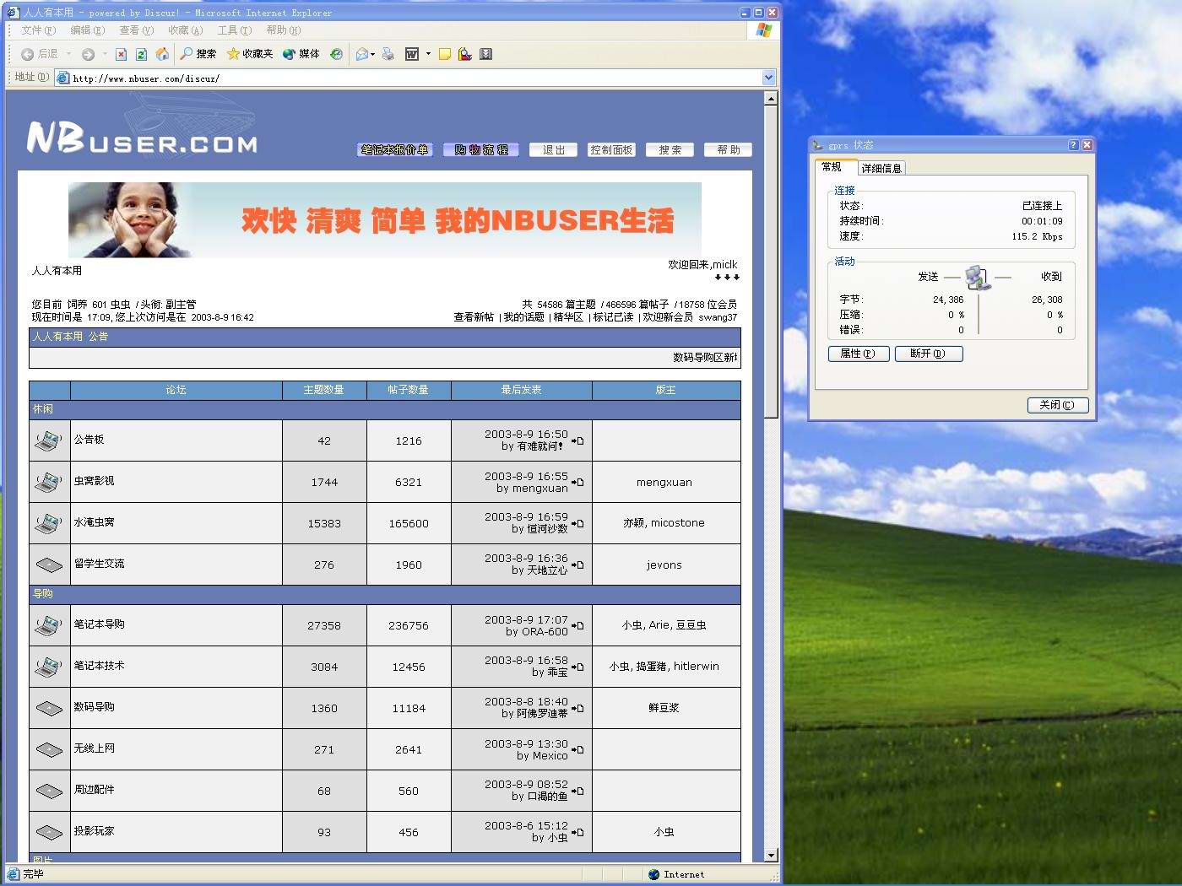Open the 笔记本技术 forum link

(x=100, y=666)
